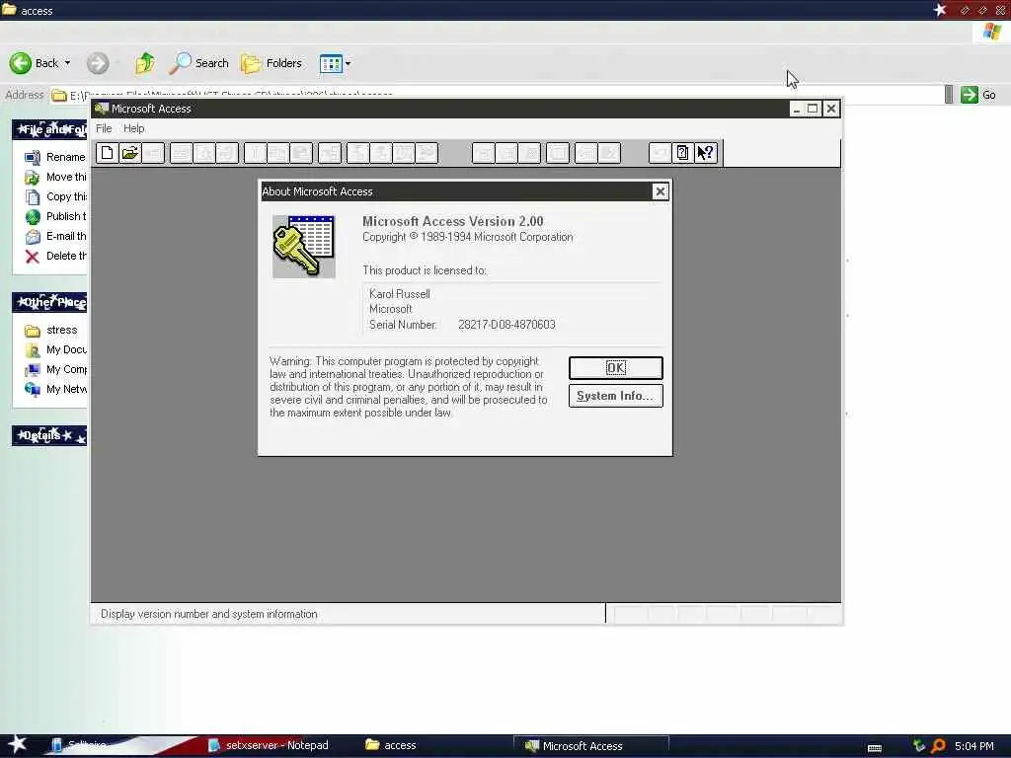Minimize the Microsoft Access window

point(797,109)
